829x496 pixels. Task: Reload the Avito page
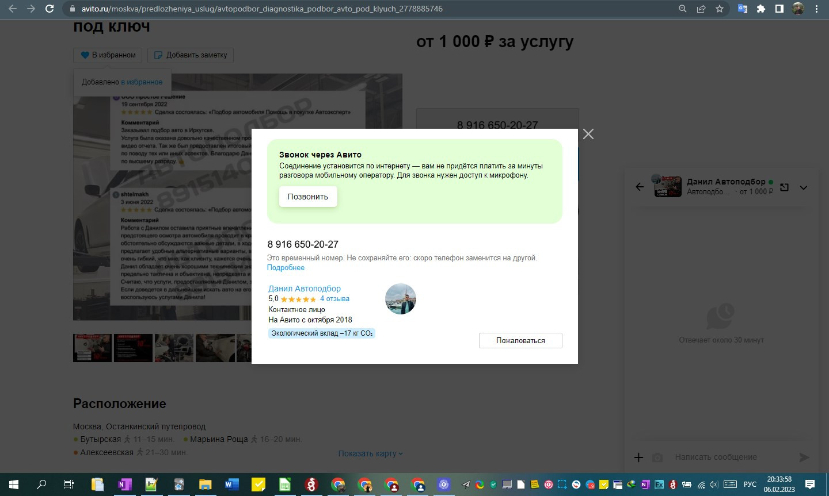(50, 9)
